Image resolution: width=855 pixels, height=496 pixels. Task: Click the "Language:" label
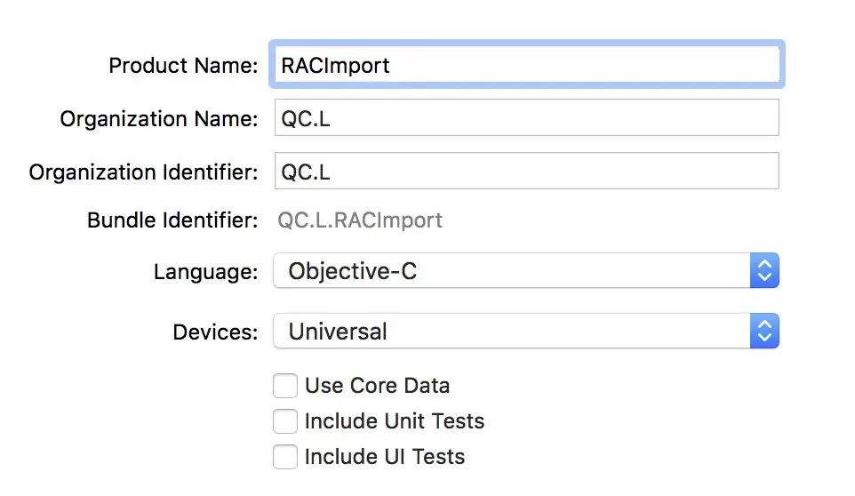click(x=205, y=272)
